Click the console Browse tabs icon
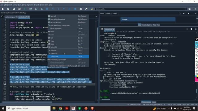The image size is (198, 111). click(102, 29)
